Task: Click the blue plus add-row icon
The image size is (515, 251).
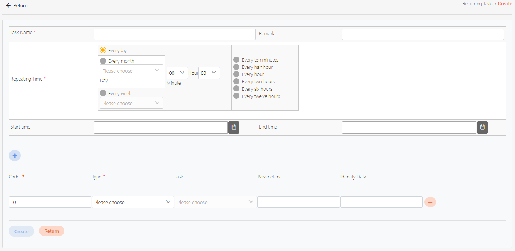Action: (15, 155)
